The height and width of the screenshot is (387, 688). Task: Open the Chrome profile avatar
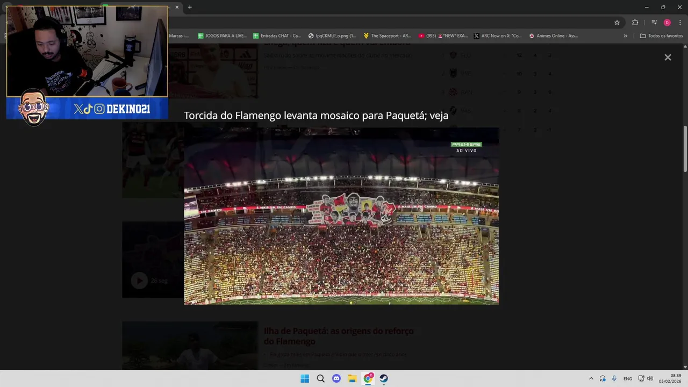667,23
